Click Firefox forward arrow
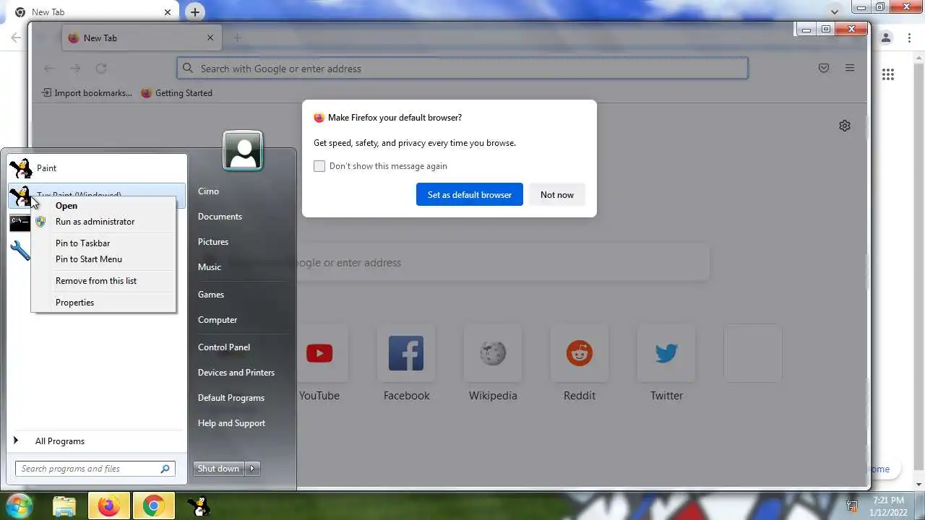 click(x=75, y=68)
